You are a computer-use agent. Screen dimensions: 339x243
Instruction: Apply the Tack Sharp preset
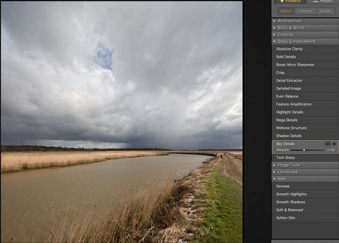point(305,158)
